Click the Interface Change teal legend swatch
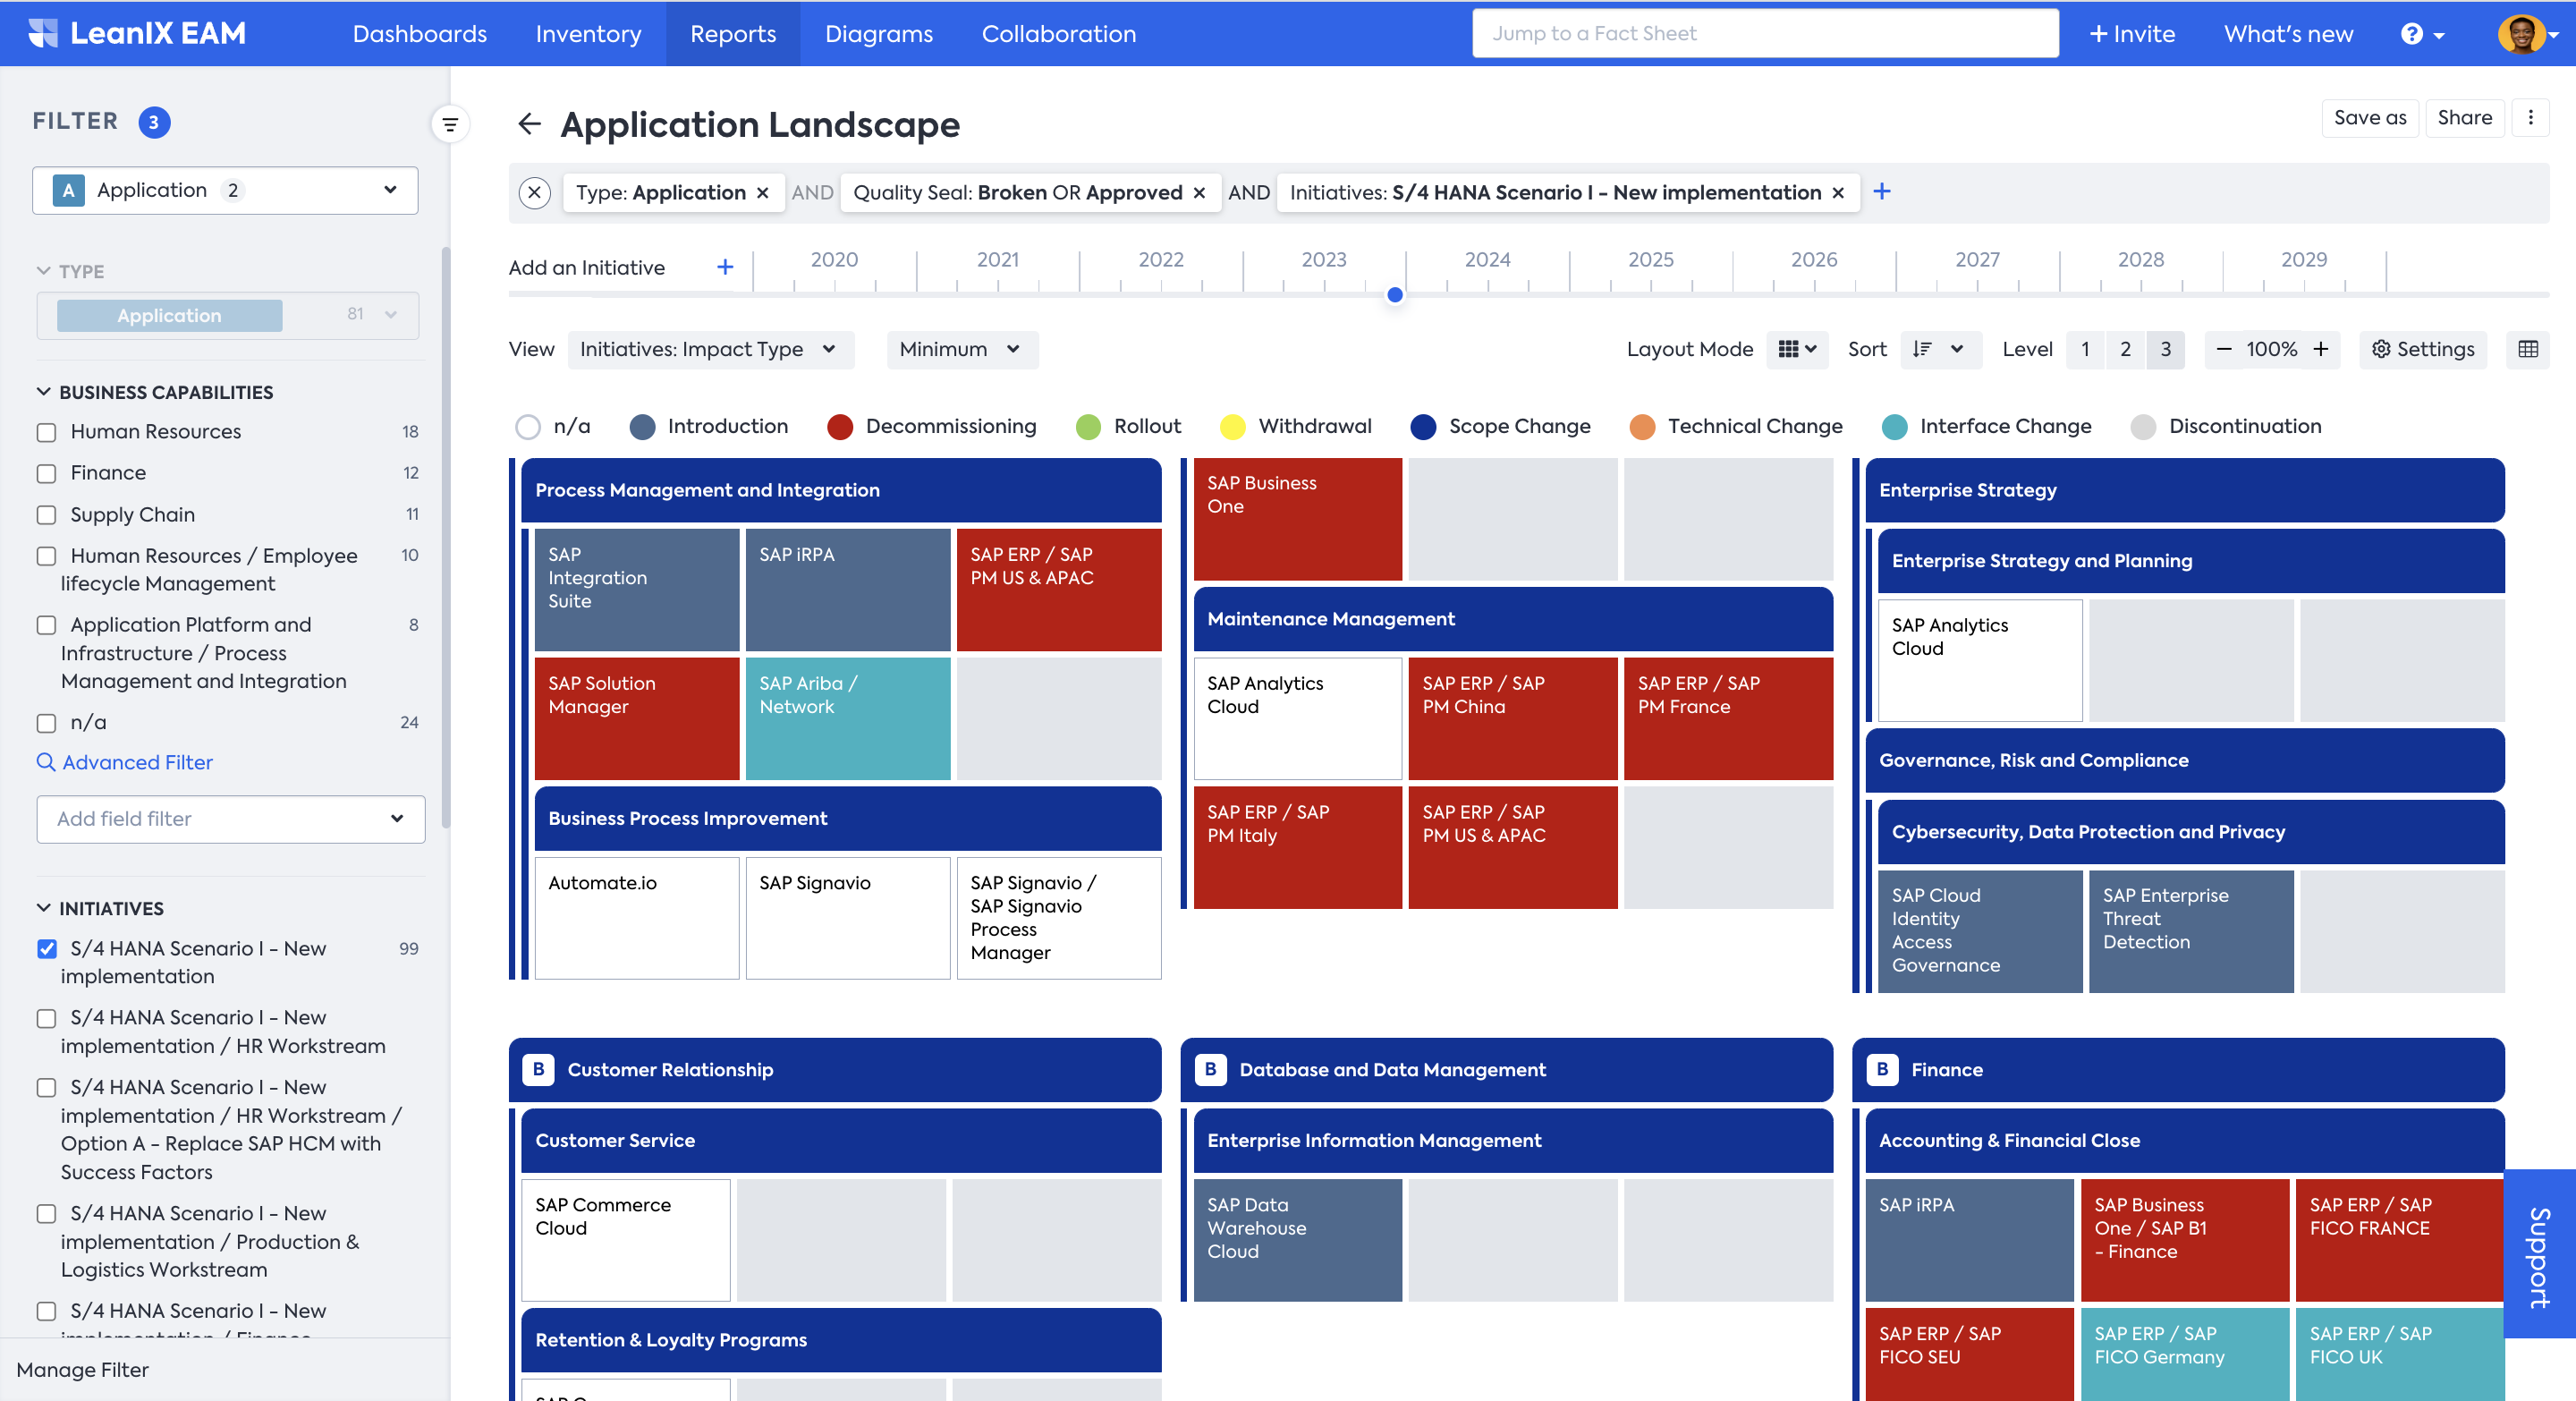The height and width of the screenshot is (1401, 2576). pos(1894,427)
